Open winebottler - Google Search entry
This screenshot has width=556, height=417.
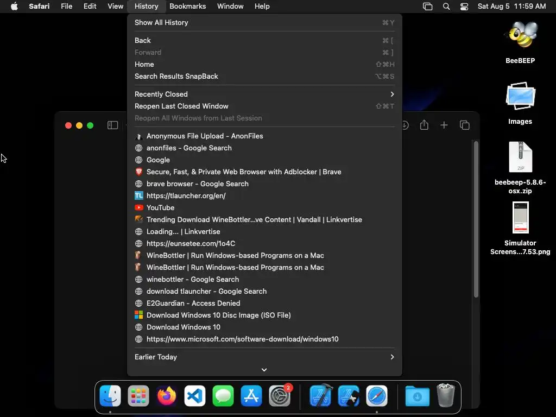click(264, 280)
